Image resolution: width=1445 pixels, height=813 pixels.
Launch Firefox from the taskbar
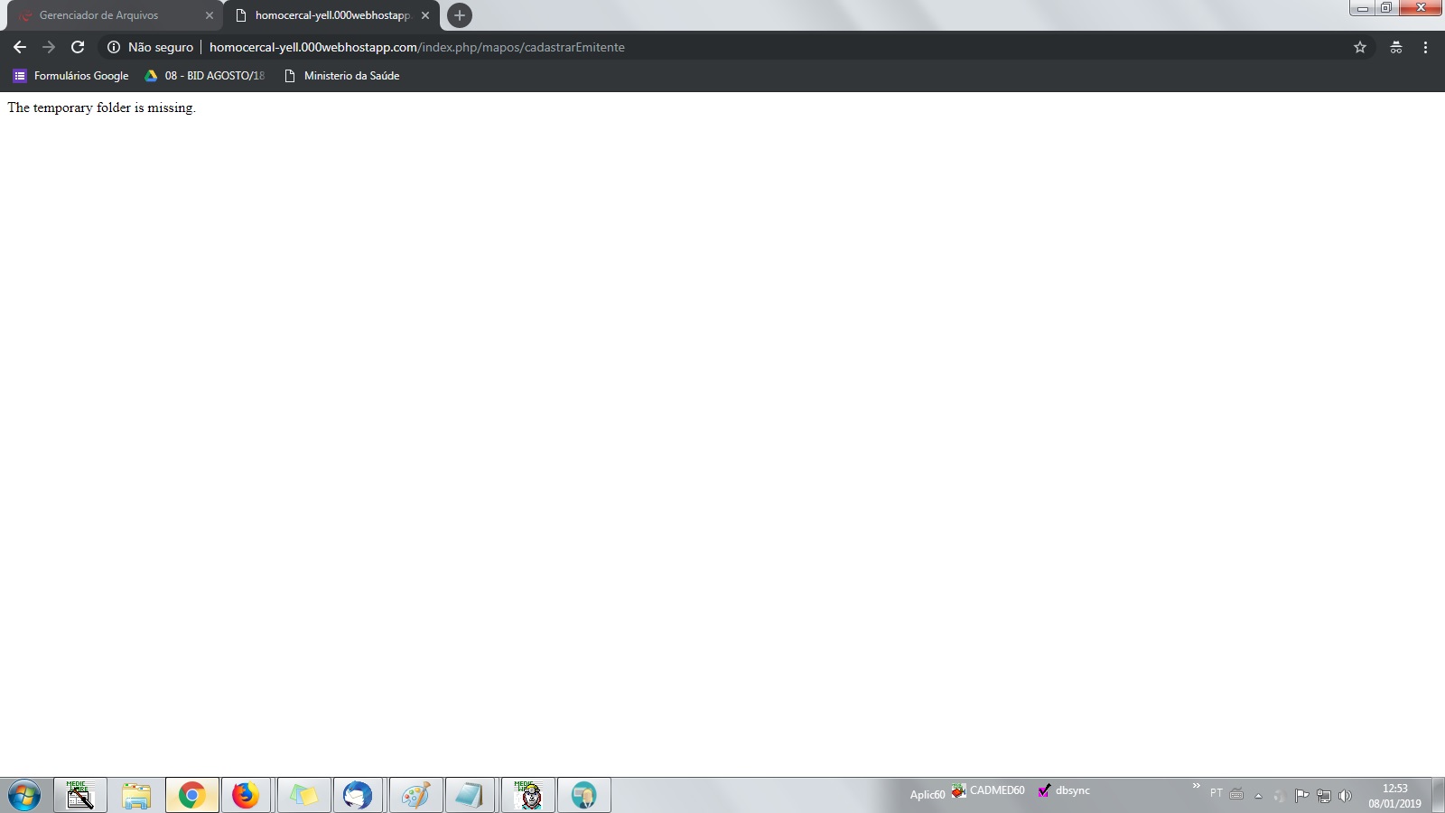click(247, 795)
